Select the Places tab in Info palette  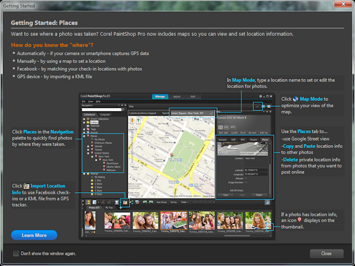tap(265, 140)
